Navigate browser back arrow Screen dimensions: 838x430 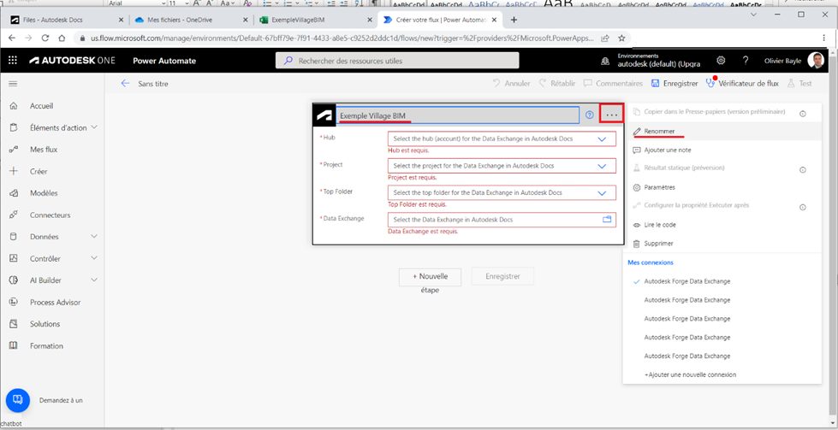(x=12, y=38)
